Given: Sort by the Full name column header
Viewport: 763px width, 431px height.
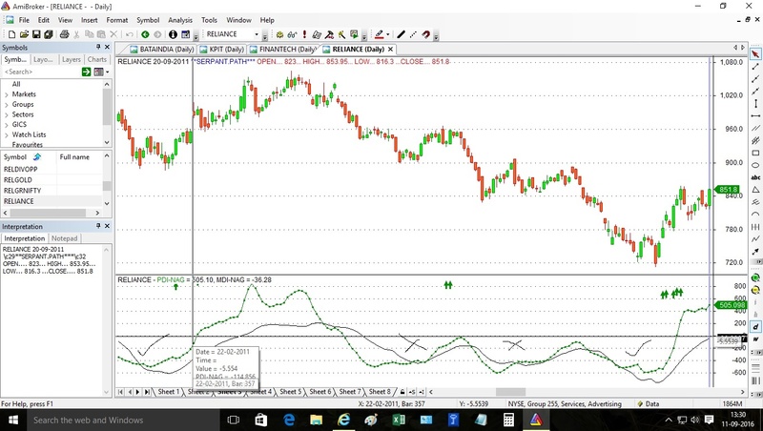Looking at the screenshot, I should [x=79, y=157].
